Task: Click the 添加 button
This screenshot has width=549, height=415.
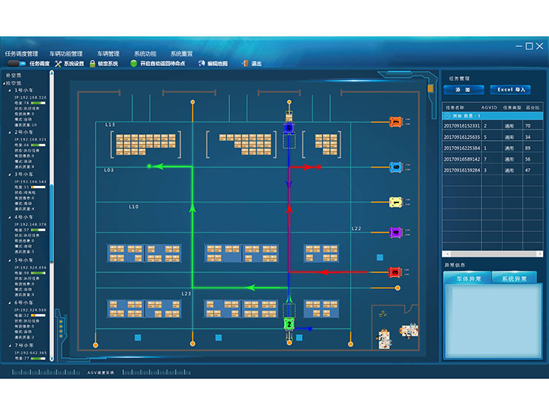Action: (x=463, y=90)
